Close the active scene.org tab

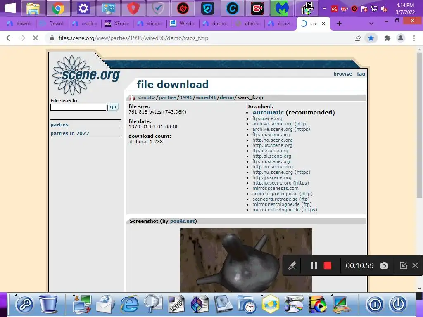(323, 24)
